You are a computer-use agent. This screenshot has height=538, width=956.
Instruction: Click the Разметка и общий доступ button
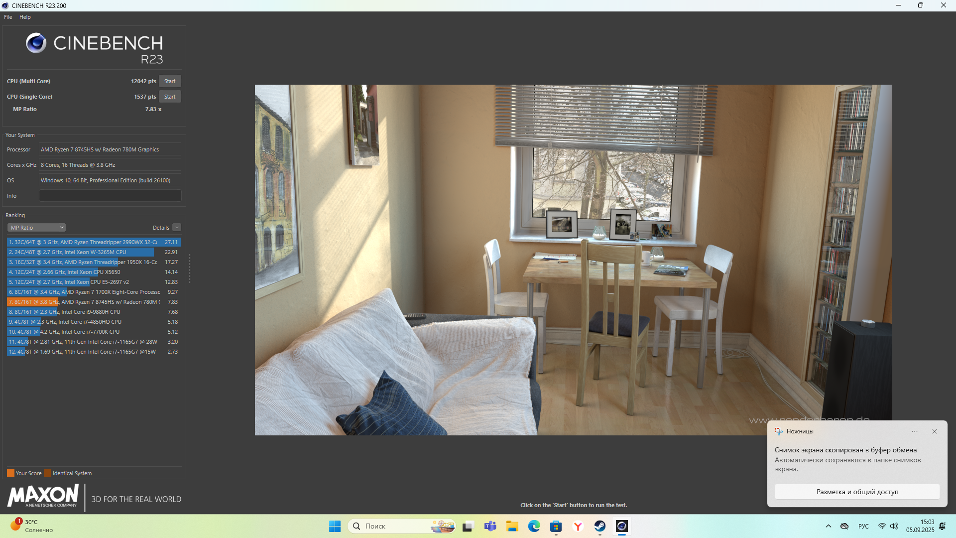(857, 492)
